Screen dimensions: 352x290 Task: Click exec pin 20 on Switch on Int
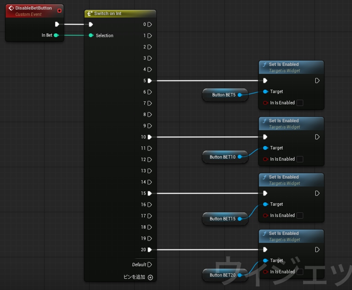[x=150, y=250]
